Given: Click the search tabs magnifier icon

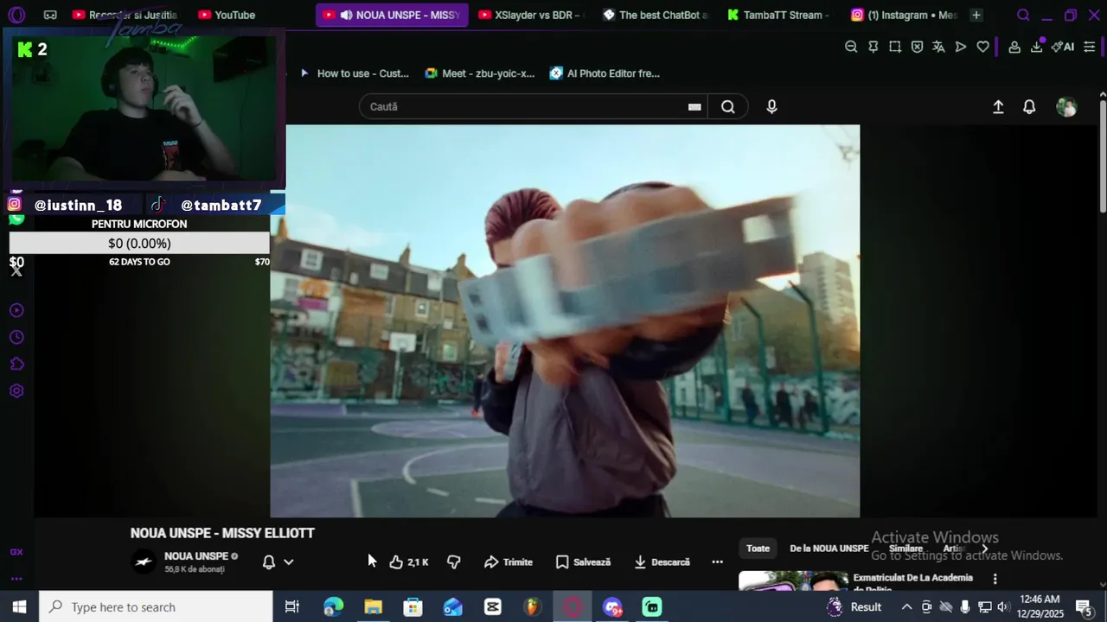Looking at the screenshot, I should pos(1023,15).
